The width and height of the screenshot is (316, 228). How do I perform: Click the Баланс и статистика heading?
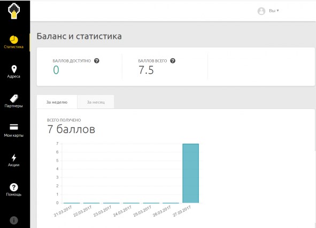79,36
